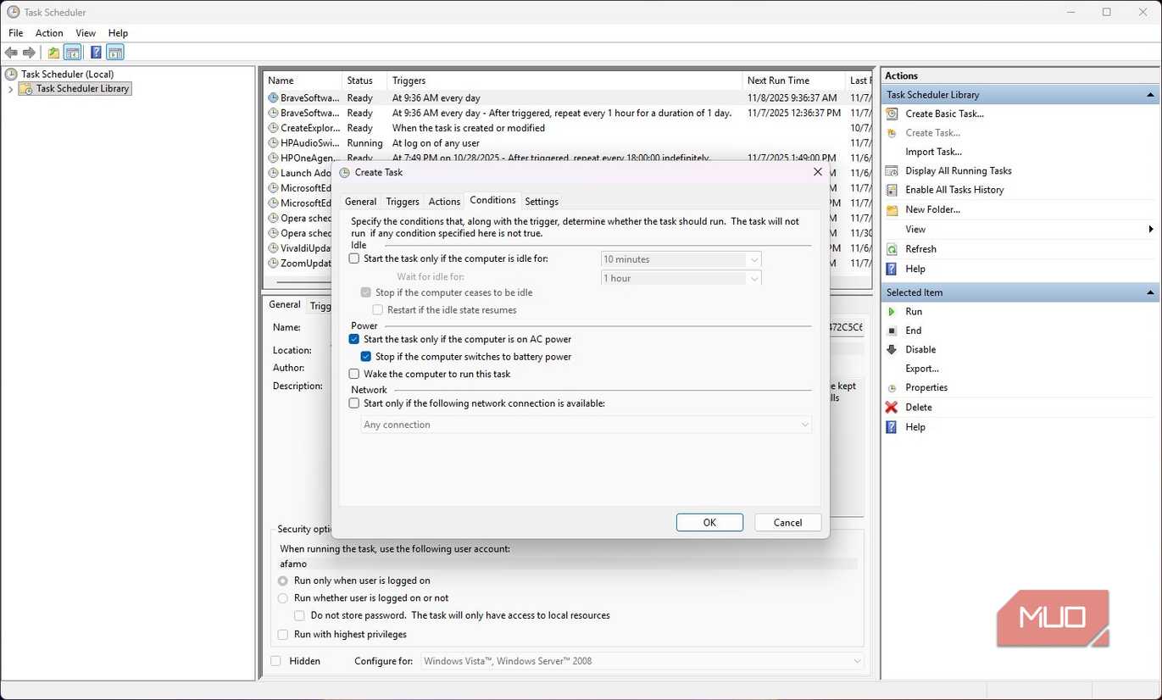Click the green Refresh icon in Actions
The width and height of the screenshot is (1162, 700).
[892, 249]
